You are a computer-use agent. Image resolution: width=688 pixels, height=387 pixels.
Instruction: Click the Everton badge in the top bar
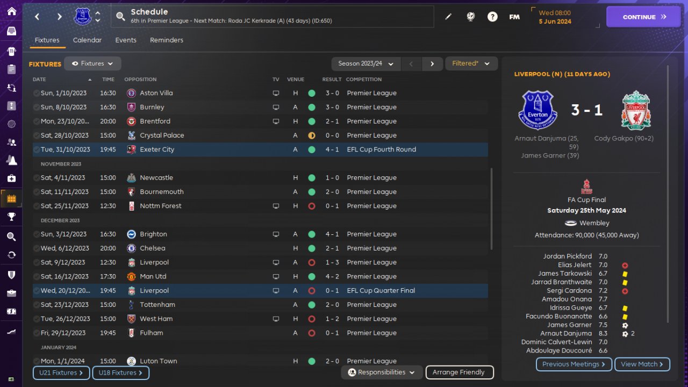(x=83, y=17)
